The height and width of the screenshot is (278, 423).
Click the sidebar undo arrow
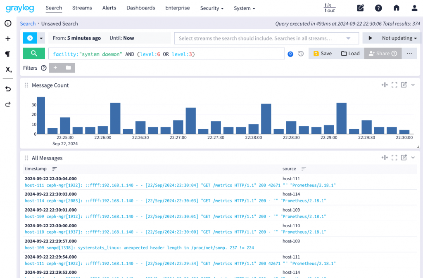[8, 89]
